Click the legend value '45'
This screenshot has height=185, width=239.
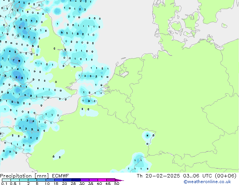108,183
